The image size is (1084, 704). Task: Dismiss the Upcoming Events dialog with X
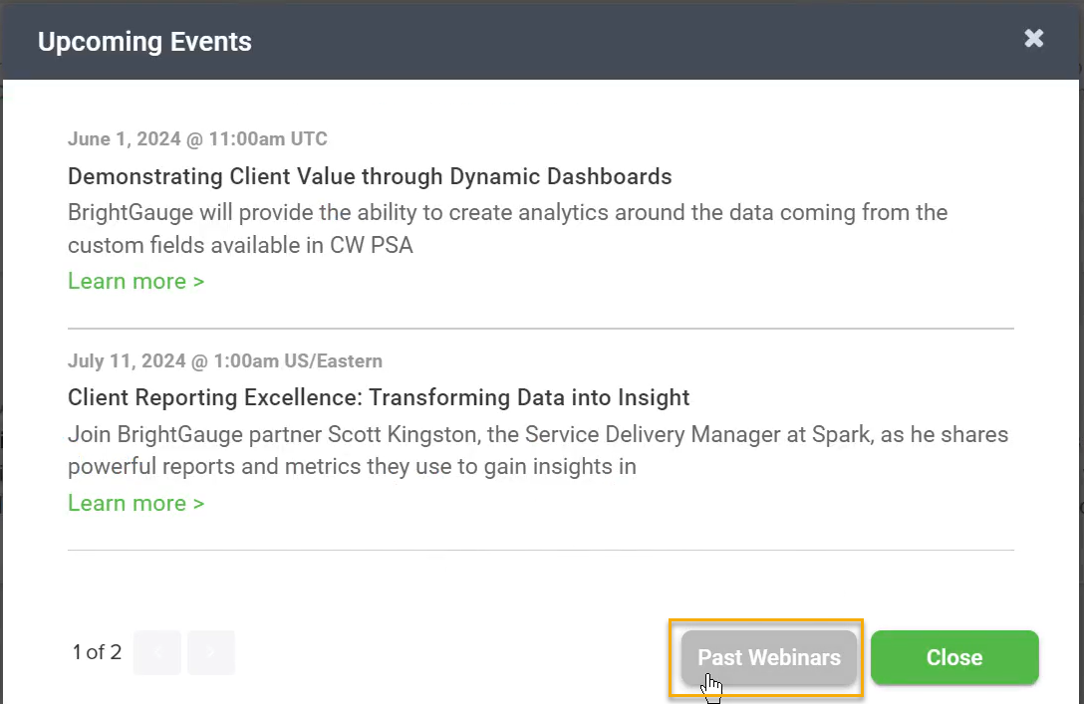(x=1033, y=38)
